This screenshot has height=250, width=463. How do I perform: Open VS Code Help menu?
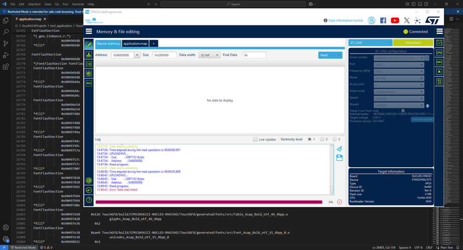pyautogui.click(x=91, y=4)
